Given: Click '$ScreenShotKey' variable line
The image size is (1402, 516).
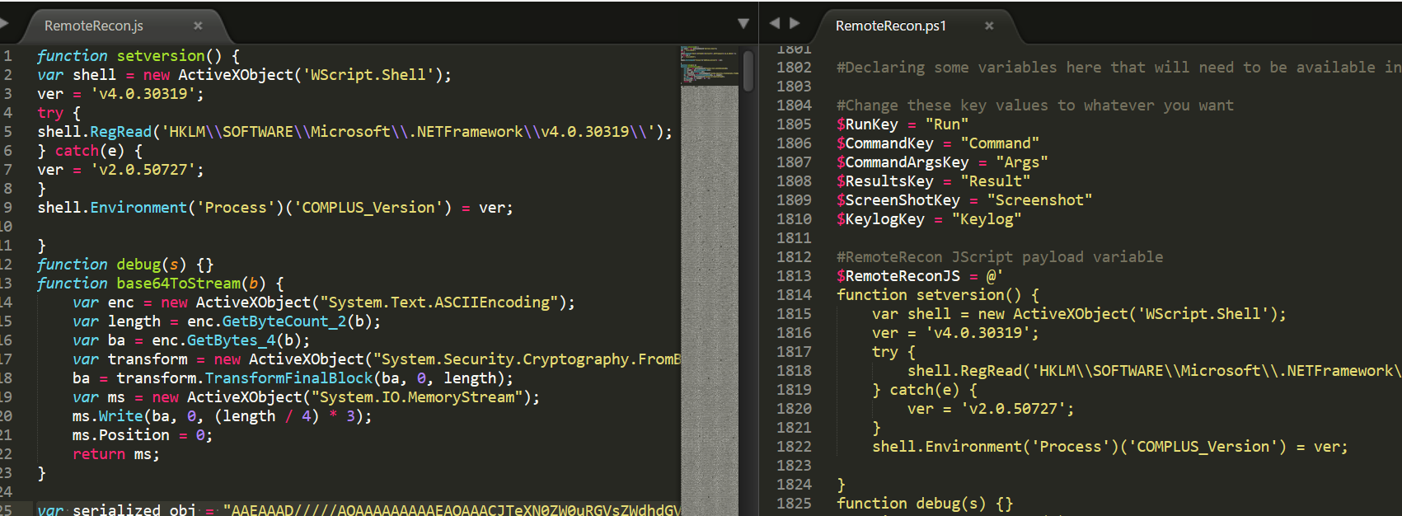Looking at the screenshot, I should pos(964,200).
